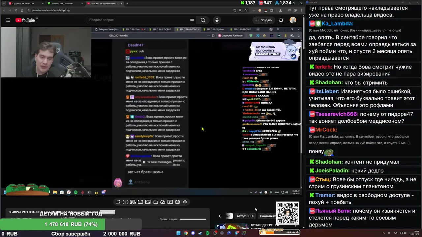The image size is (422, 237).
Task: Reload the page in the browser
Action: point(16,10)
